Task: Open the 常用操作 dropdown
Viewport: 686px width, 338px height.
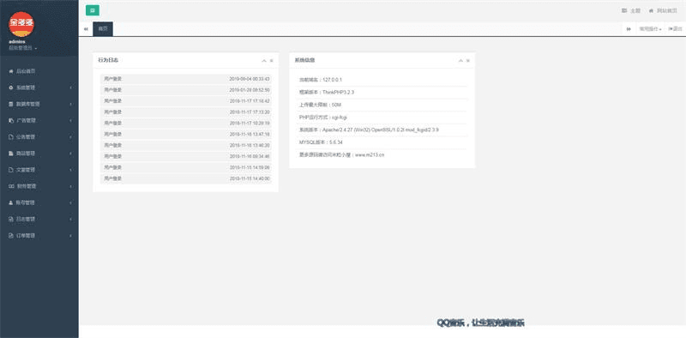Action: point(650,29)
